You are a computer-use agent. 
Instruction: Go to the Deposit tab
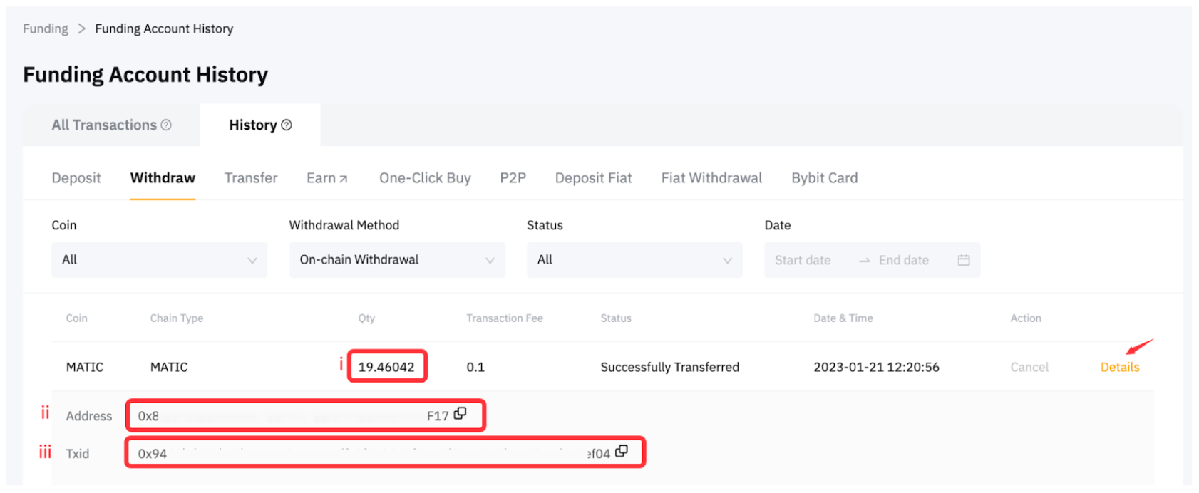(76, 178)
